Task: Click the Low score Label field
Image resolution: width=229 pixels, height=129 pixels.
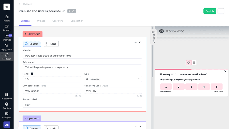Action: click(52, 91)
